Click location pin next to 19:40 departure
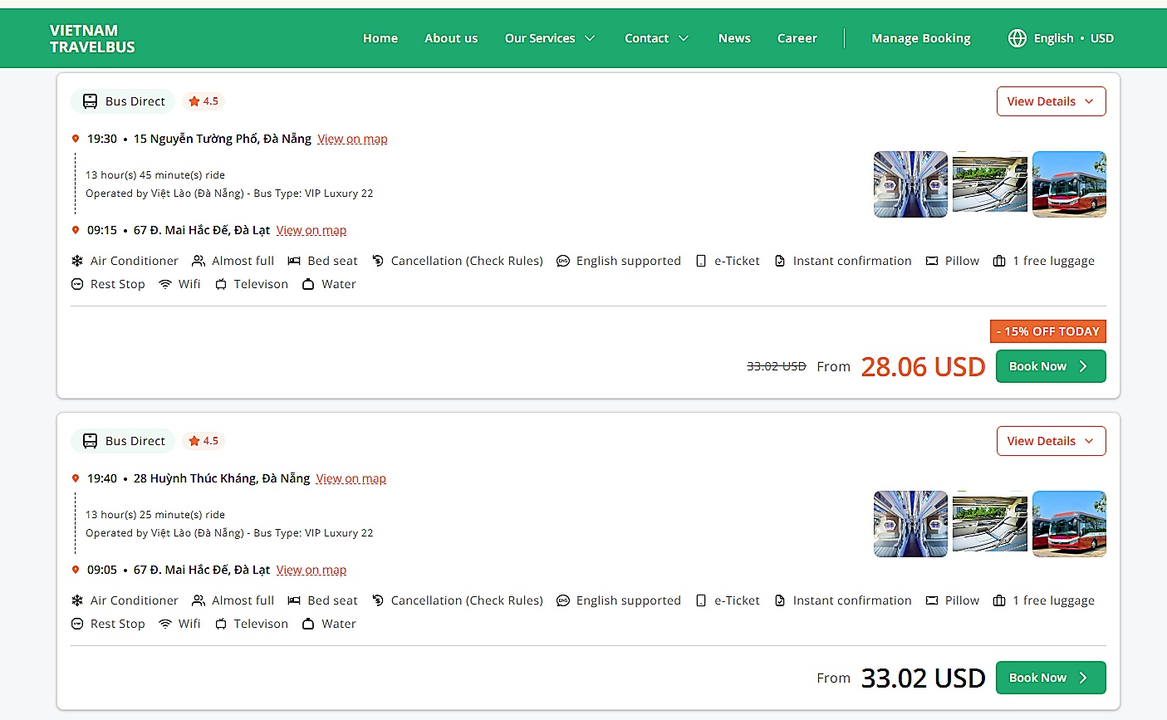This screenshot has width=1167, height=720. coord(76,478)
